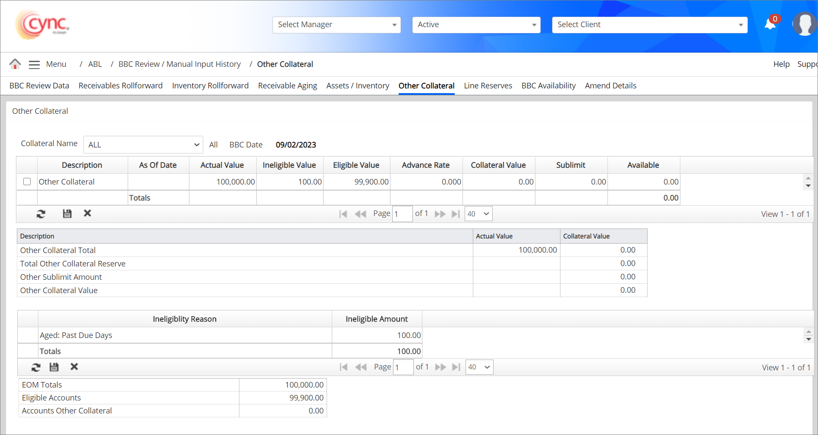Check the Other Collateral row checkbox
This screenshot has width=818, height=435.
[x=27, y=182]
